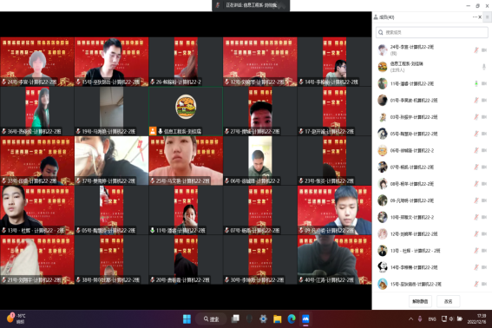Viewport: 492px width, 328px height.
Task: Click the muted mic icon for member 24号
Action: point(476,50)
